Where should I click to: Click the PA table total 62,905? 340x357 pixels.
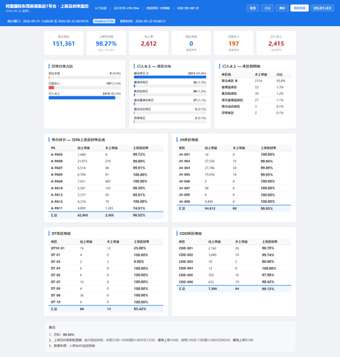82,215
